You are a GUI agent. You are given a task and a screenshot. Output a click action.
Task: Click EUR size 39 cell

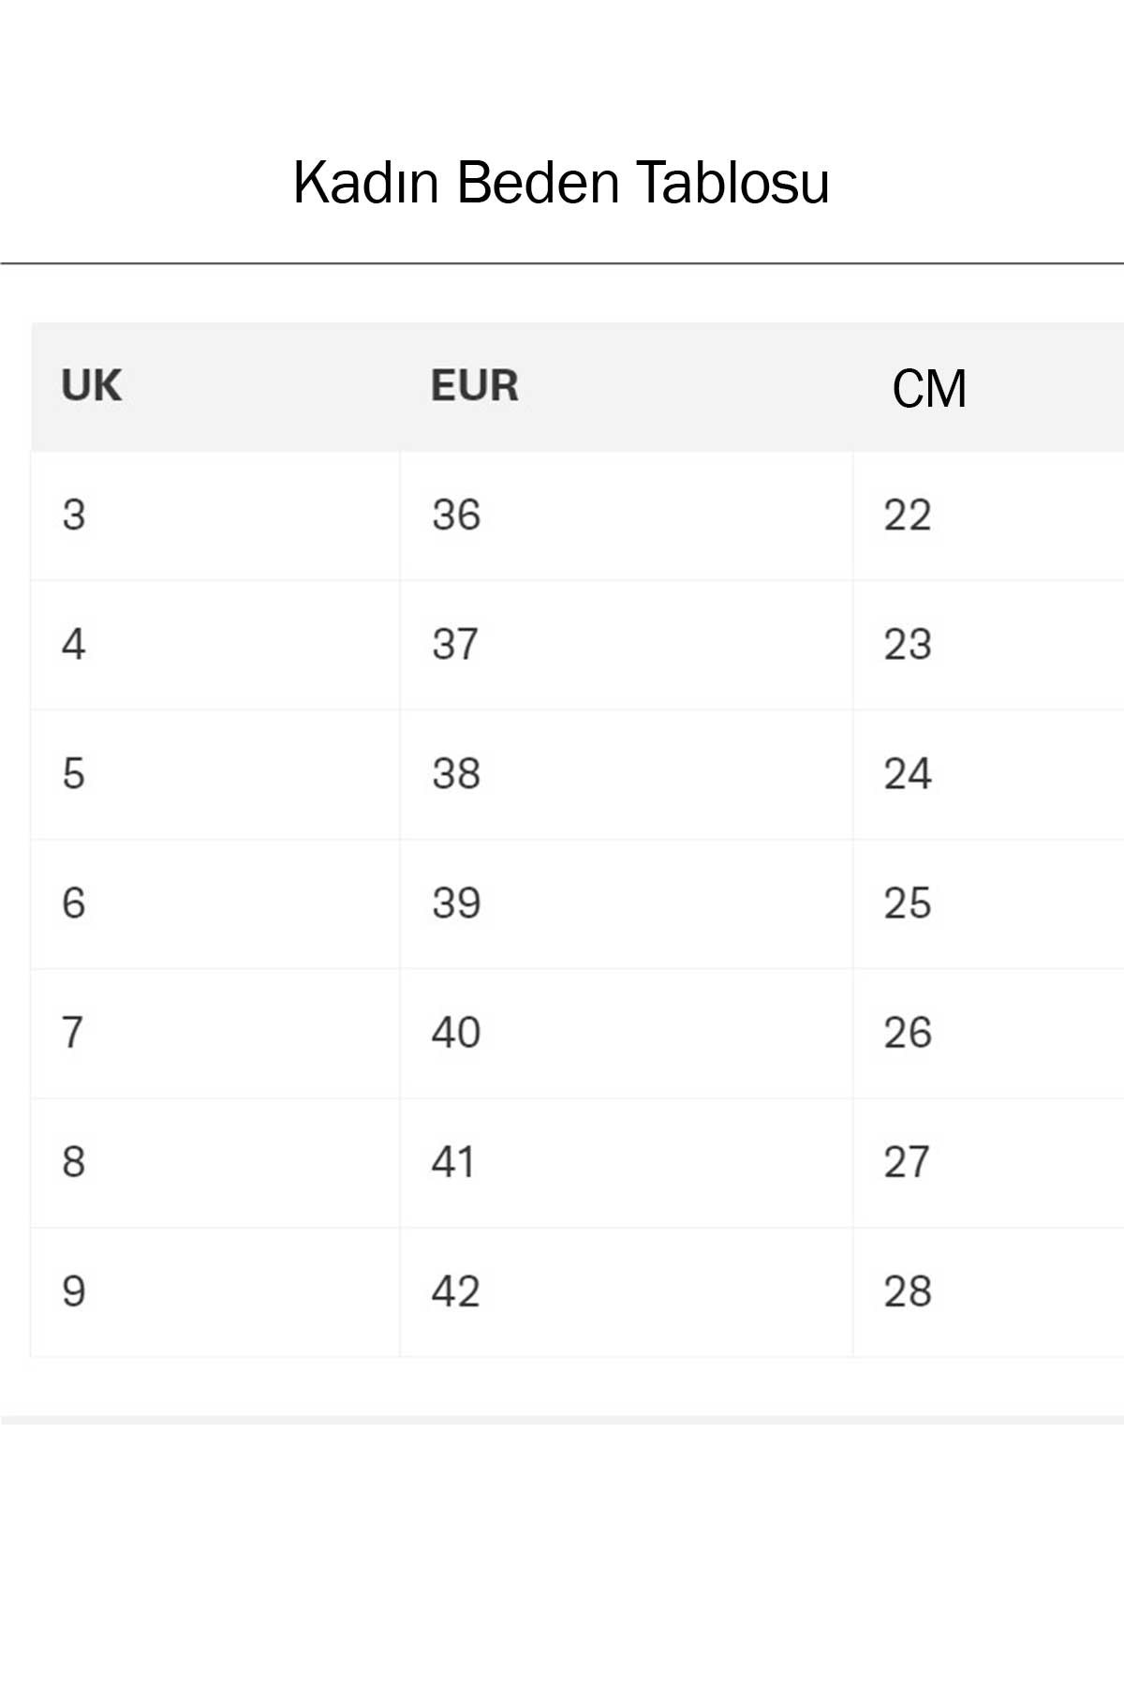click(x=456, y=903)
